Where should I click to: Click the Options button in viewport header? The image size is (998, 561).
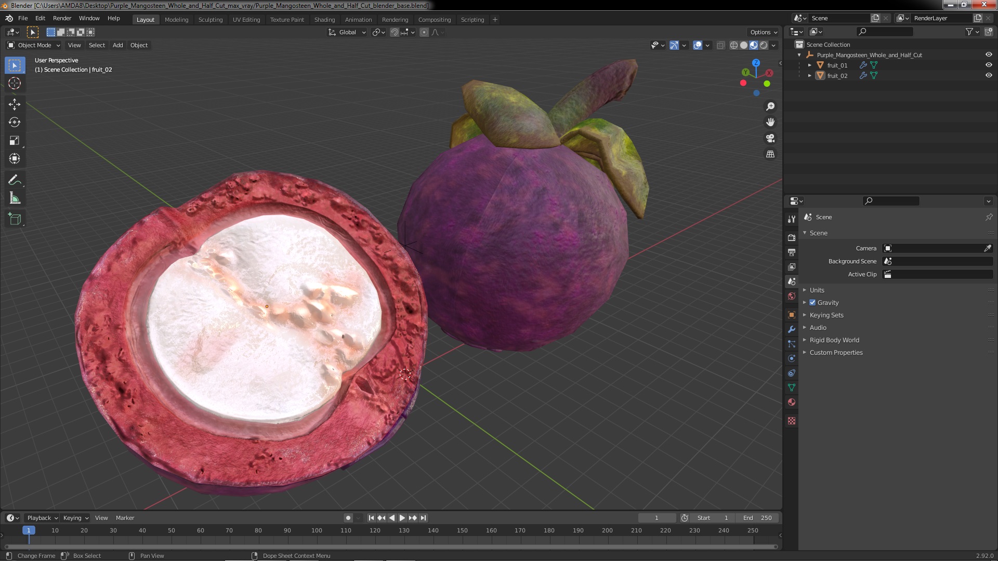pos(763,32)
